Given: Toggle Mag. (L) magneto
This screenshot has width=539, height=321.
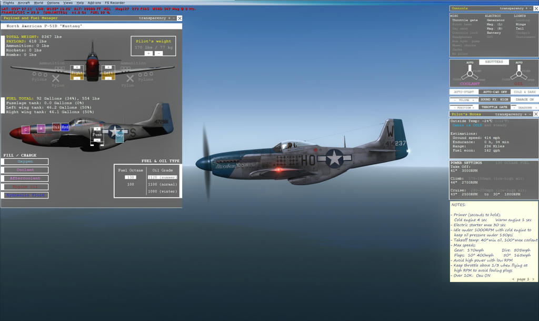Looking at the screenshot, I should coord(495,24).
